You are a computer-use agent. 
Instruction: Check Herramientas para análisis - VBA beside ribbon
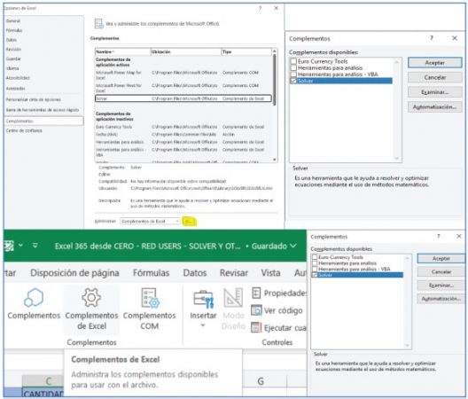(315, 269)
